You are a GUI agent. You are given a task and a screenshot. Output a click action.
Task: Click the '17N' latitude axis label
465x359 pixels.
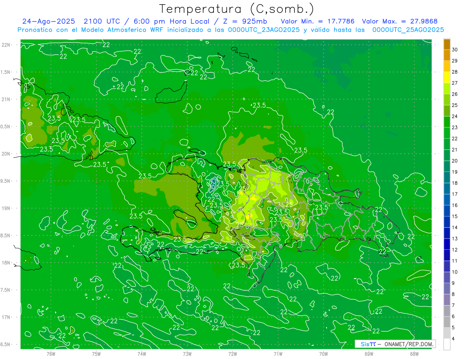click(x=6, y=317)
